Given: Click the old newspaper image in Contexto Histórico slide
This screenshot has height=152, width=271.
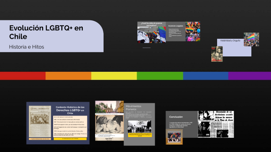Looking at the screenshot, I should coord(40,122).
